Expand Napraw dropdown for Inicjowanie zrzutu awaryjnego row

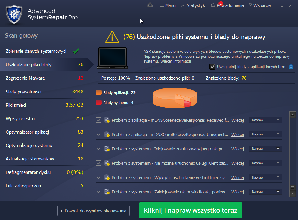(x=278, y=149)
